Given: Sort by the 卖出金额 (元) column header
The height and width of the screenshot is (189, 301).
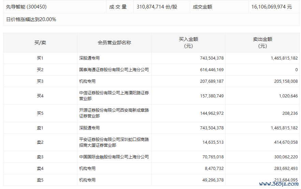Looking at the screenshot, I should click(262, 43).
